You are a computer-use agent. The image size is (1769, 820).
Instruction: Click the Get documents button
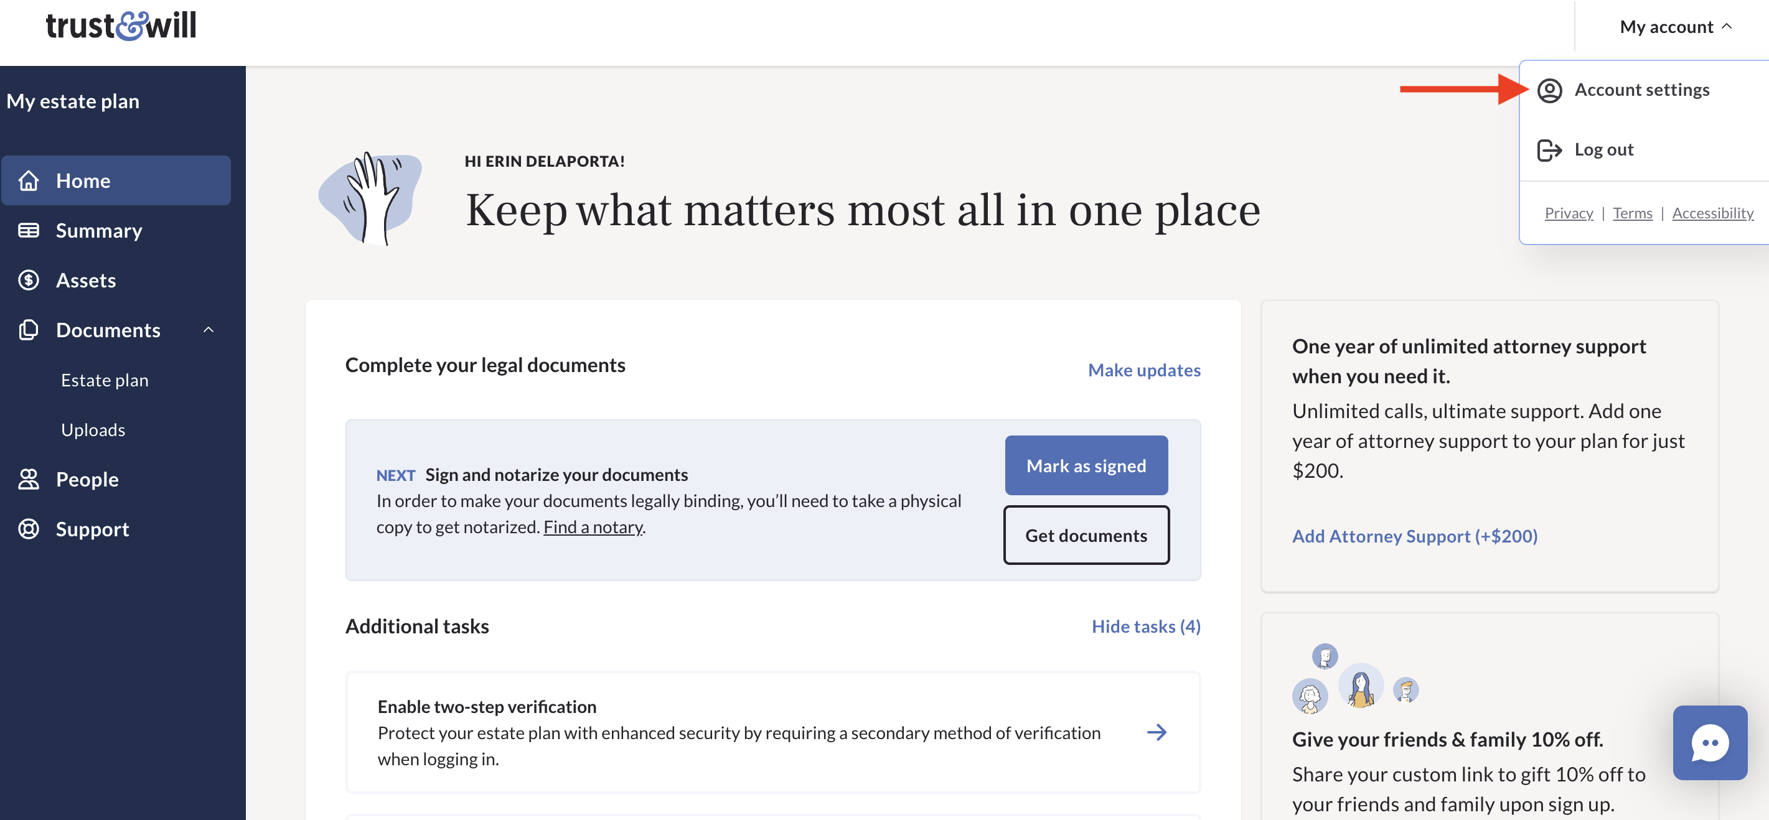(x=1086, y=534)
